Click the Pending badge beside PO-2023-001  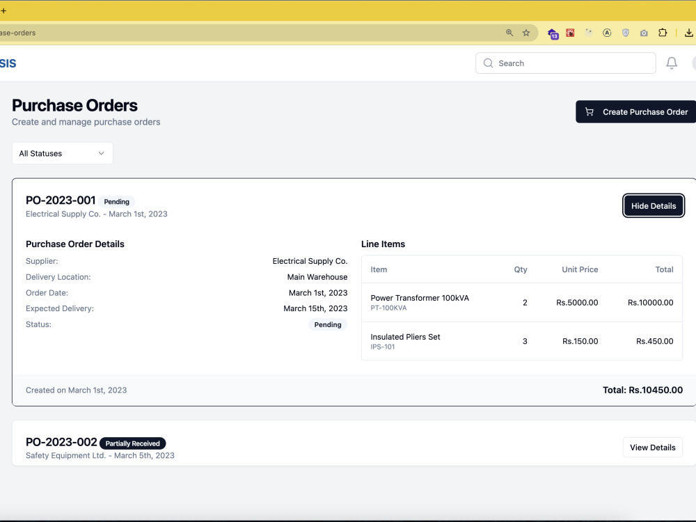[x=117, y=202]
